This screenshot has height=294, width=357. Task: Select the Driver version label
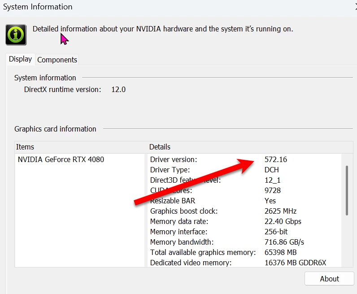174,159
